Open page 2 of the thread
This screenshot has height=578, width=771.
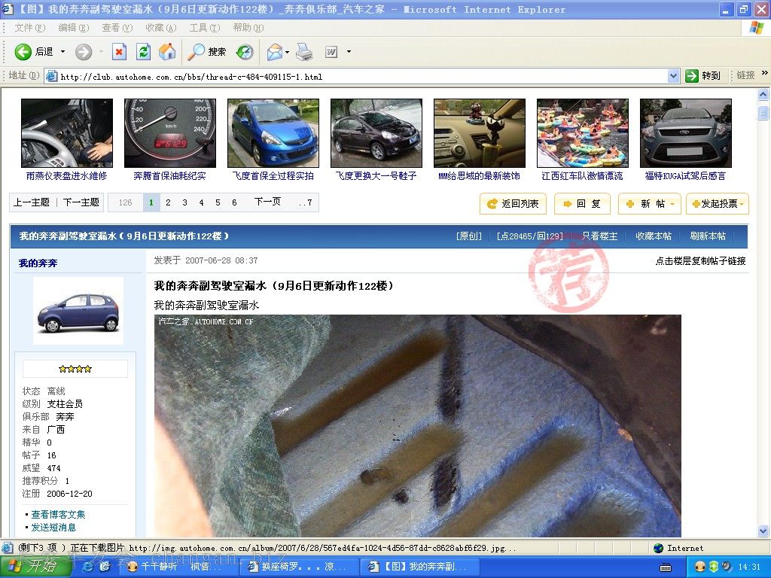pos(168,202)
